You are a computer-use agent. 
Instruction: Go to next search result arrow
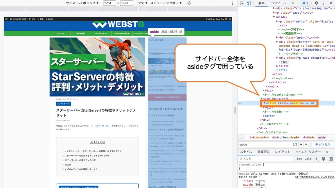pos(306,144)
